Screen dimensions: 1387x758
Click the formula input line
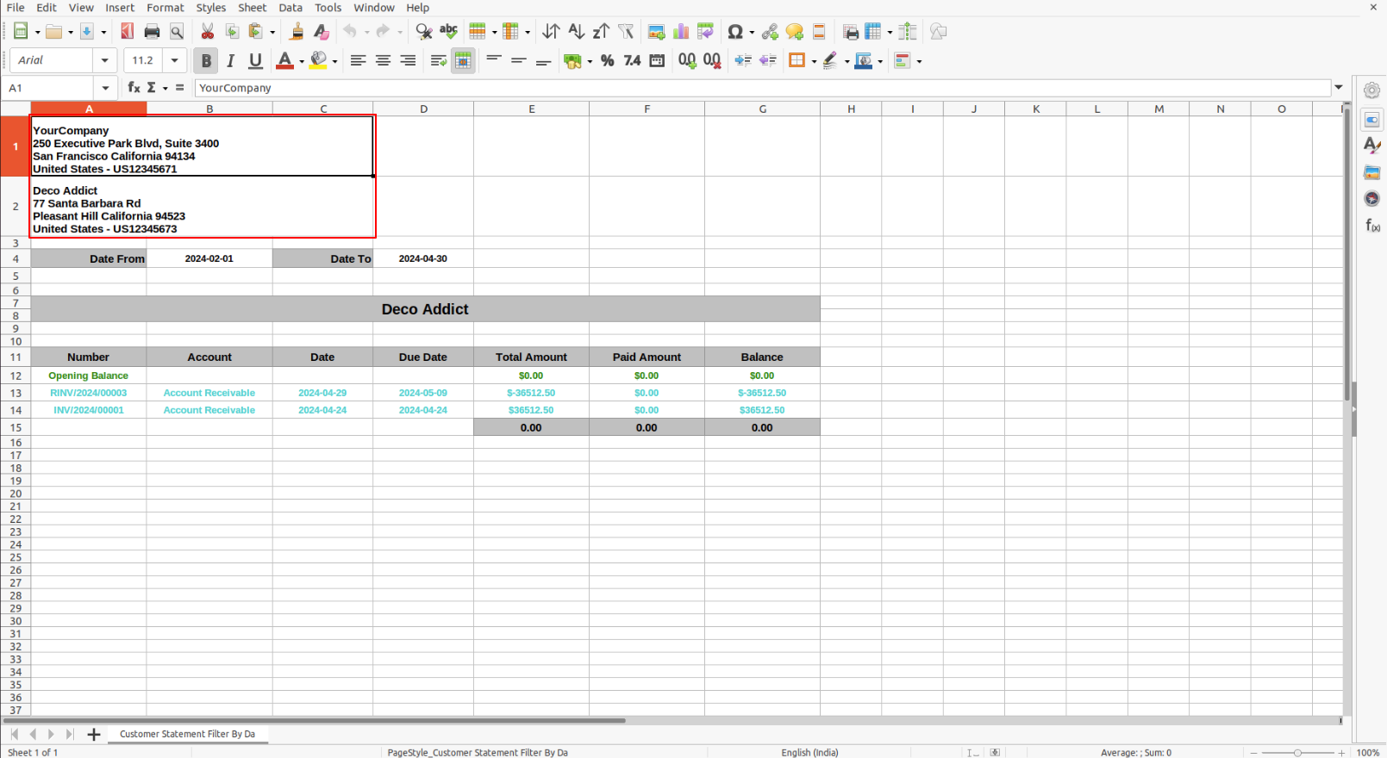click(763, 88)
